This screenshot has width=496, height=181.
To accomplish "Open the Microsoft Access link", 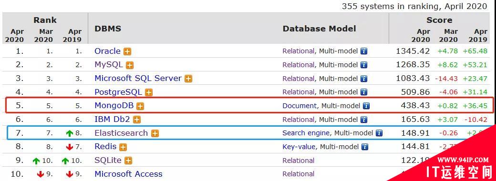I will tap(128, 174).
